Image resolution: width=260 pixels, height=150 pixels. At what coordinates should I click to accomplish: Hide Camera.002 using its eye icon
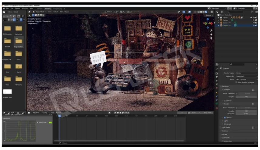(x=253, y=25)
